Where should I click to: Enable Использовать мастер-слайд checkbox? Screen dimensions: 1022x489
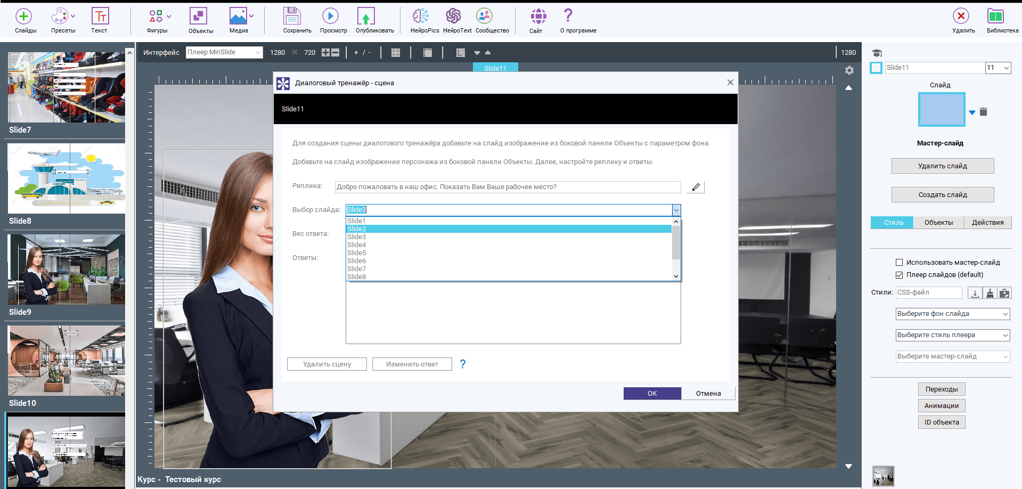[900, 263]
